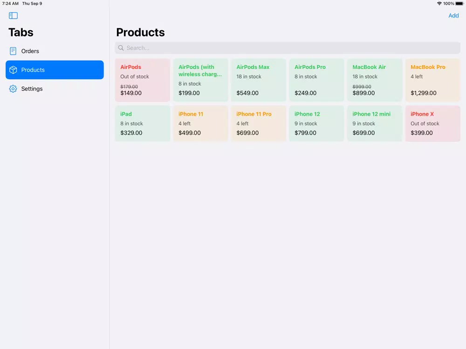Viewport: 466px width, 349px height.
Task: Open the iPad product card
Action: click(143, 123)
